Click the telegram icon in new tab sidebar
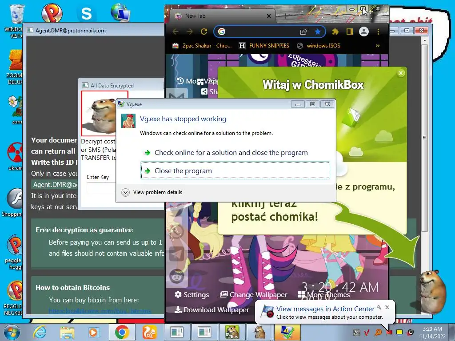455x341 pixels. pos(177,254)
